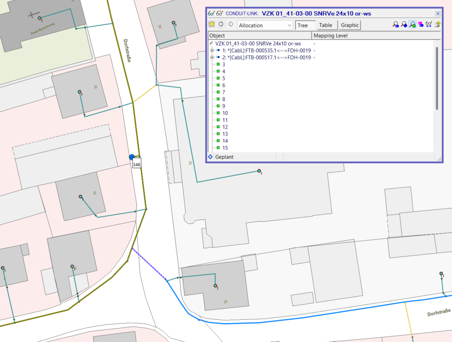452x342 pixels.
Task: Click the magnifier icon with blue dot
Action: 404,25
